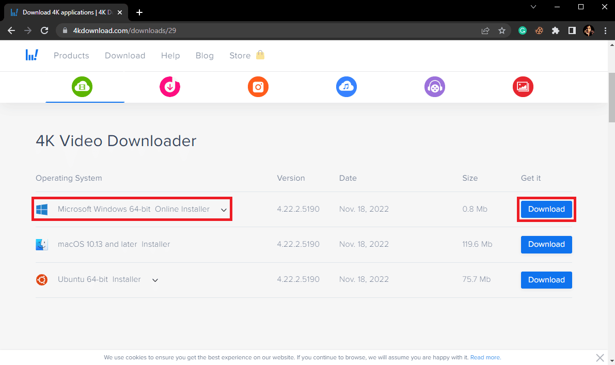This screenshot has height=365, width=615.
Task: Click the Date column header
Action: (x=348, y=178)
